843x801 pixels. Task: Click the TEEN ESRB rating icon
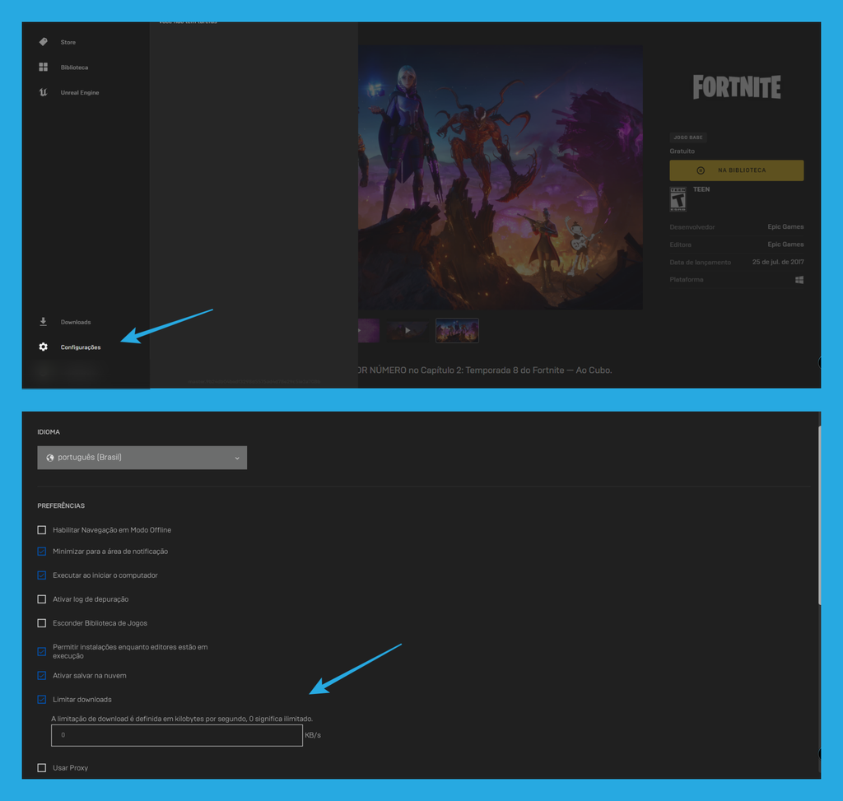point(678,199)
